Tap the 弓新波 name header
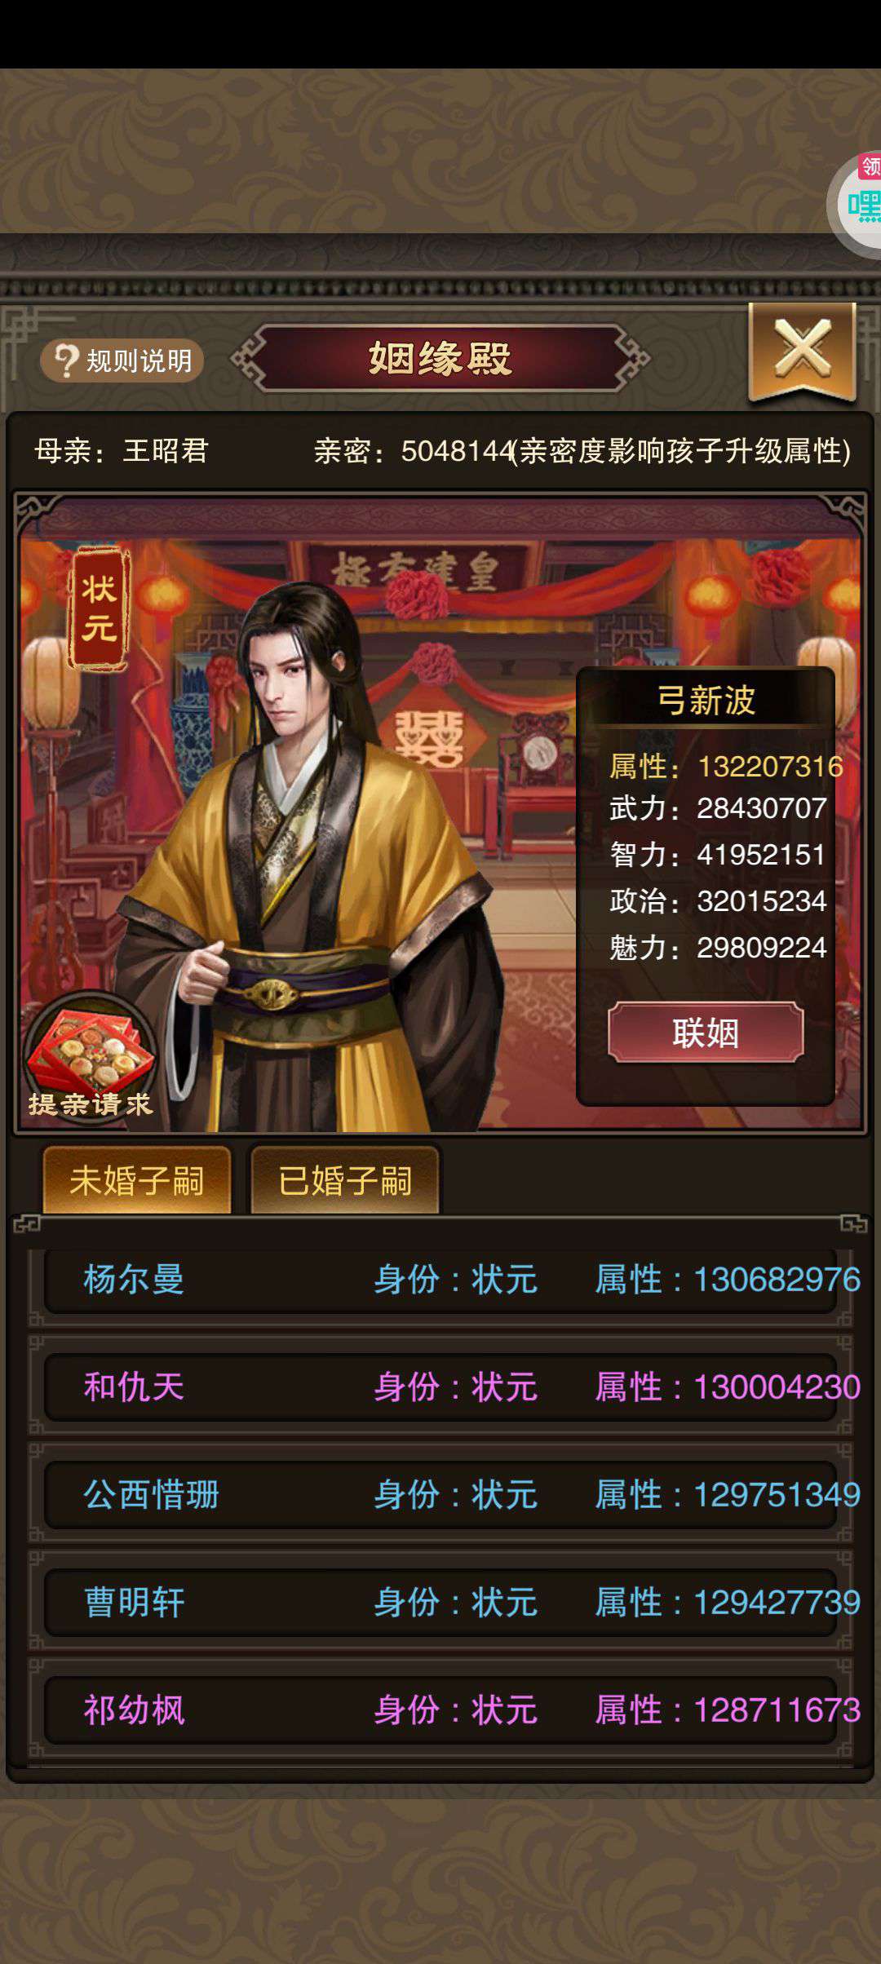 (706, 700)
